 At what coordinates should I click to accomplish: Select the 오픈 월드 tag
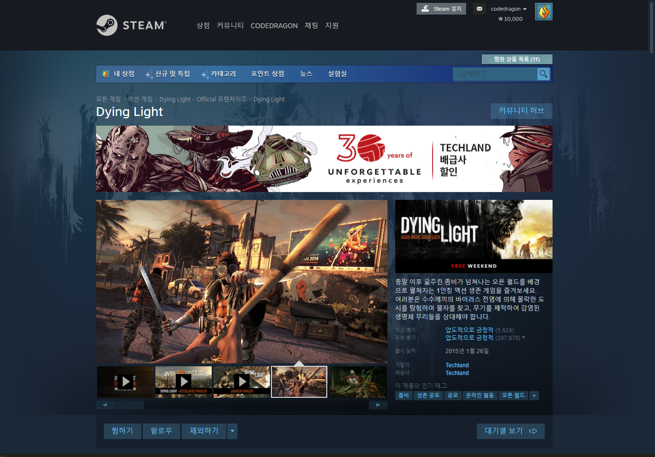pyautogui.click(x=513, y=395)
